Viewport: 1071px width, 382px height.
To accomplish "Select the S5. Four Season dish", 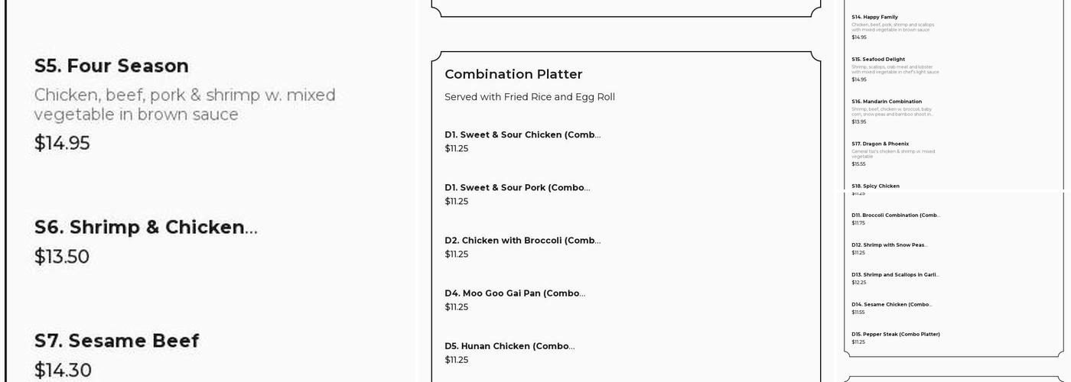I will [x=112, y=66].
